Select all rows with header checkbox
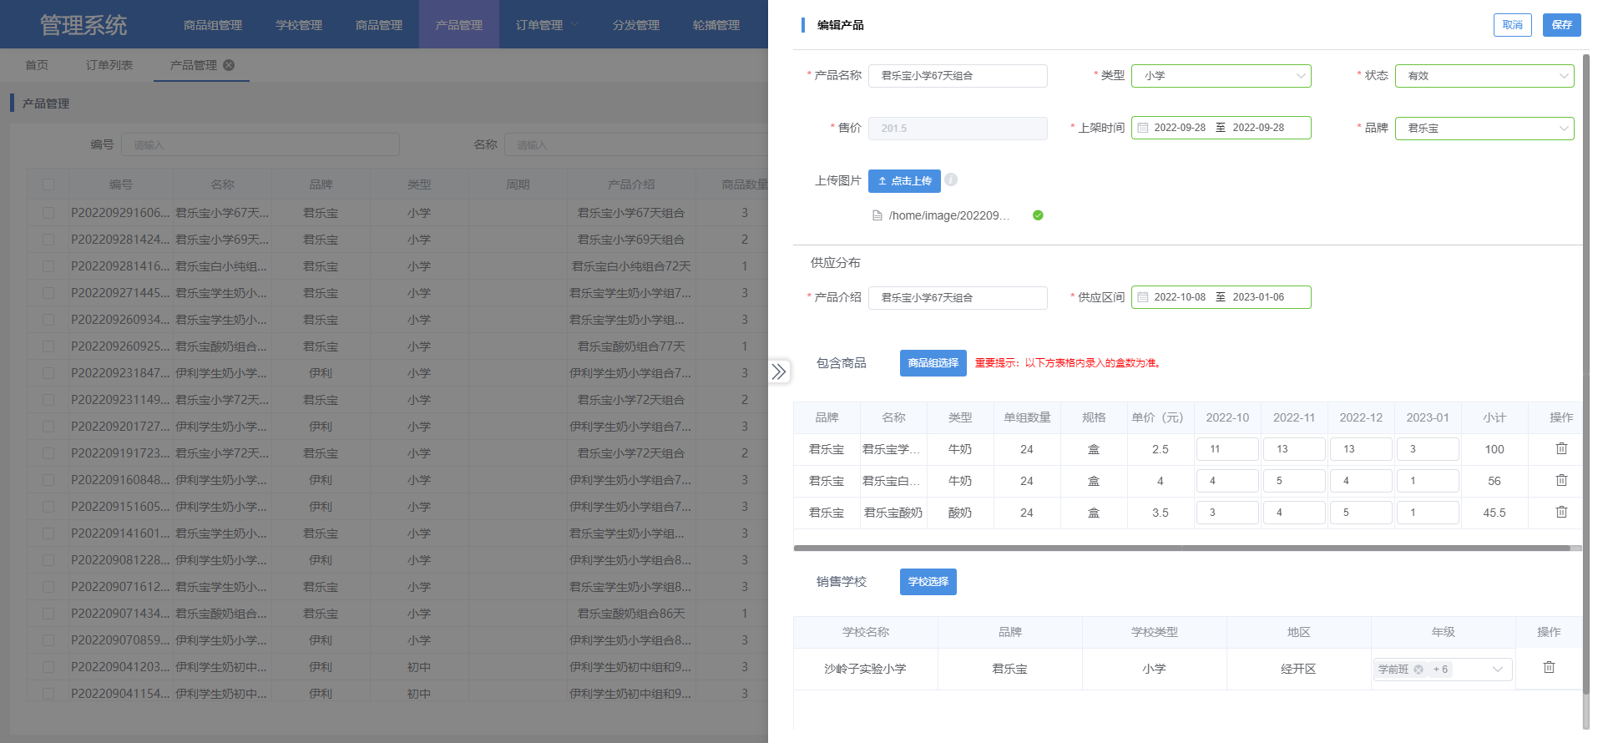This screenshot has height=743, width=1603. coord(48,184)
